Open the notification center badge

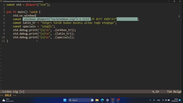pyautogui.click(x=180, y=100)
